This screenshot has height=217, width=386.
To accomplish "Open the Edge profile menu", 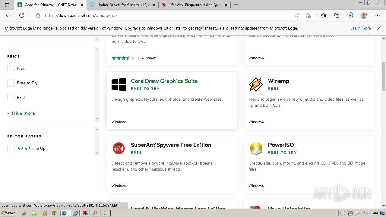I will 364,15.
